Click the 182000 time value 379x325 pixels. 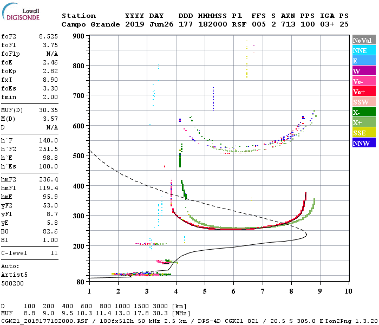[212, 24]
